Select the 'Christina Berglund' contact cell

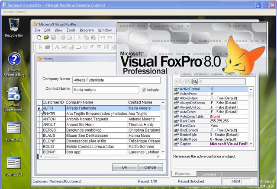(144, 130)
